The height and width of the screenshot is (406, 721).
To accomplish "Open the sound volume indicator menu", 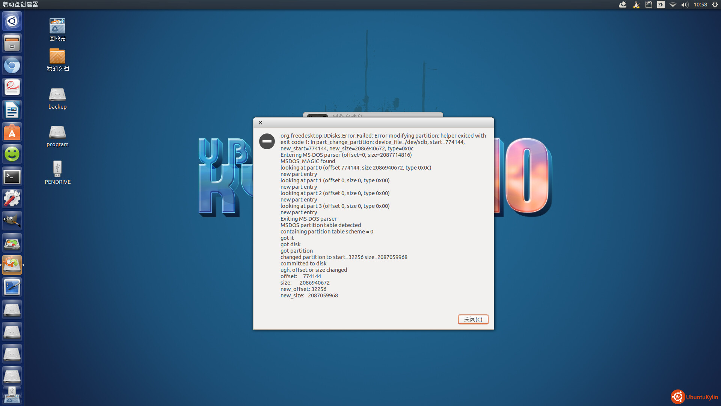I will pyautogui.click(x=685, y=5).
